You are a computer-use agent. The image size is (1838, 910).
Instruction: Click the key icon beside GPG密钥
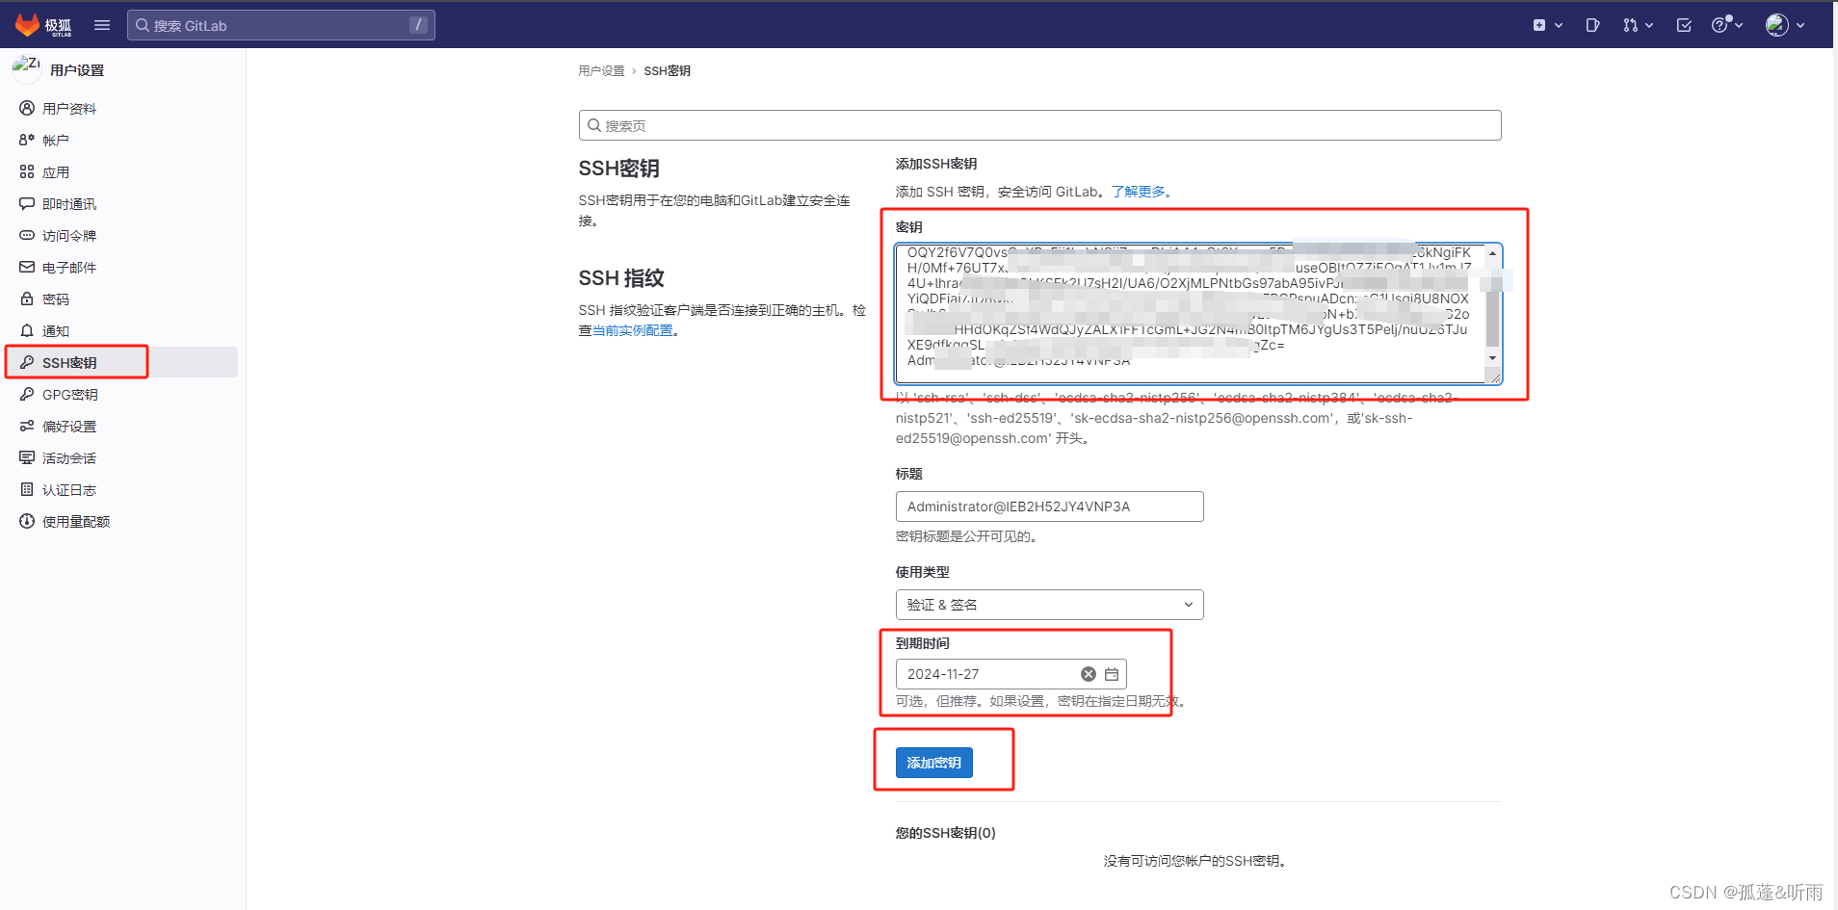pos(27,394)
